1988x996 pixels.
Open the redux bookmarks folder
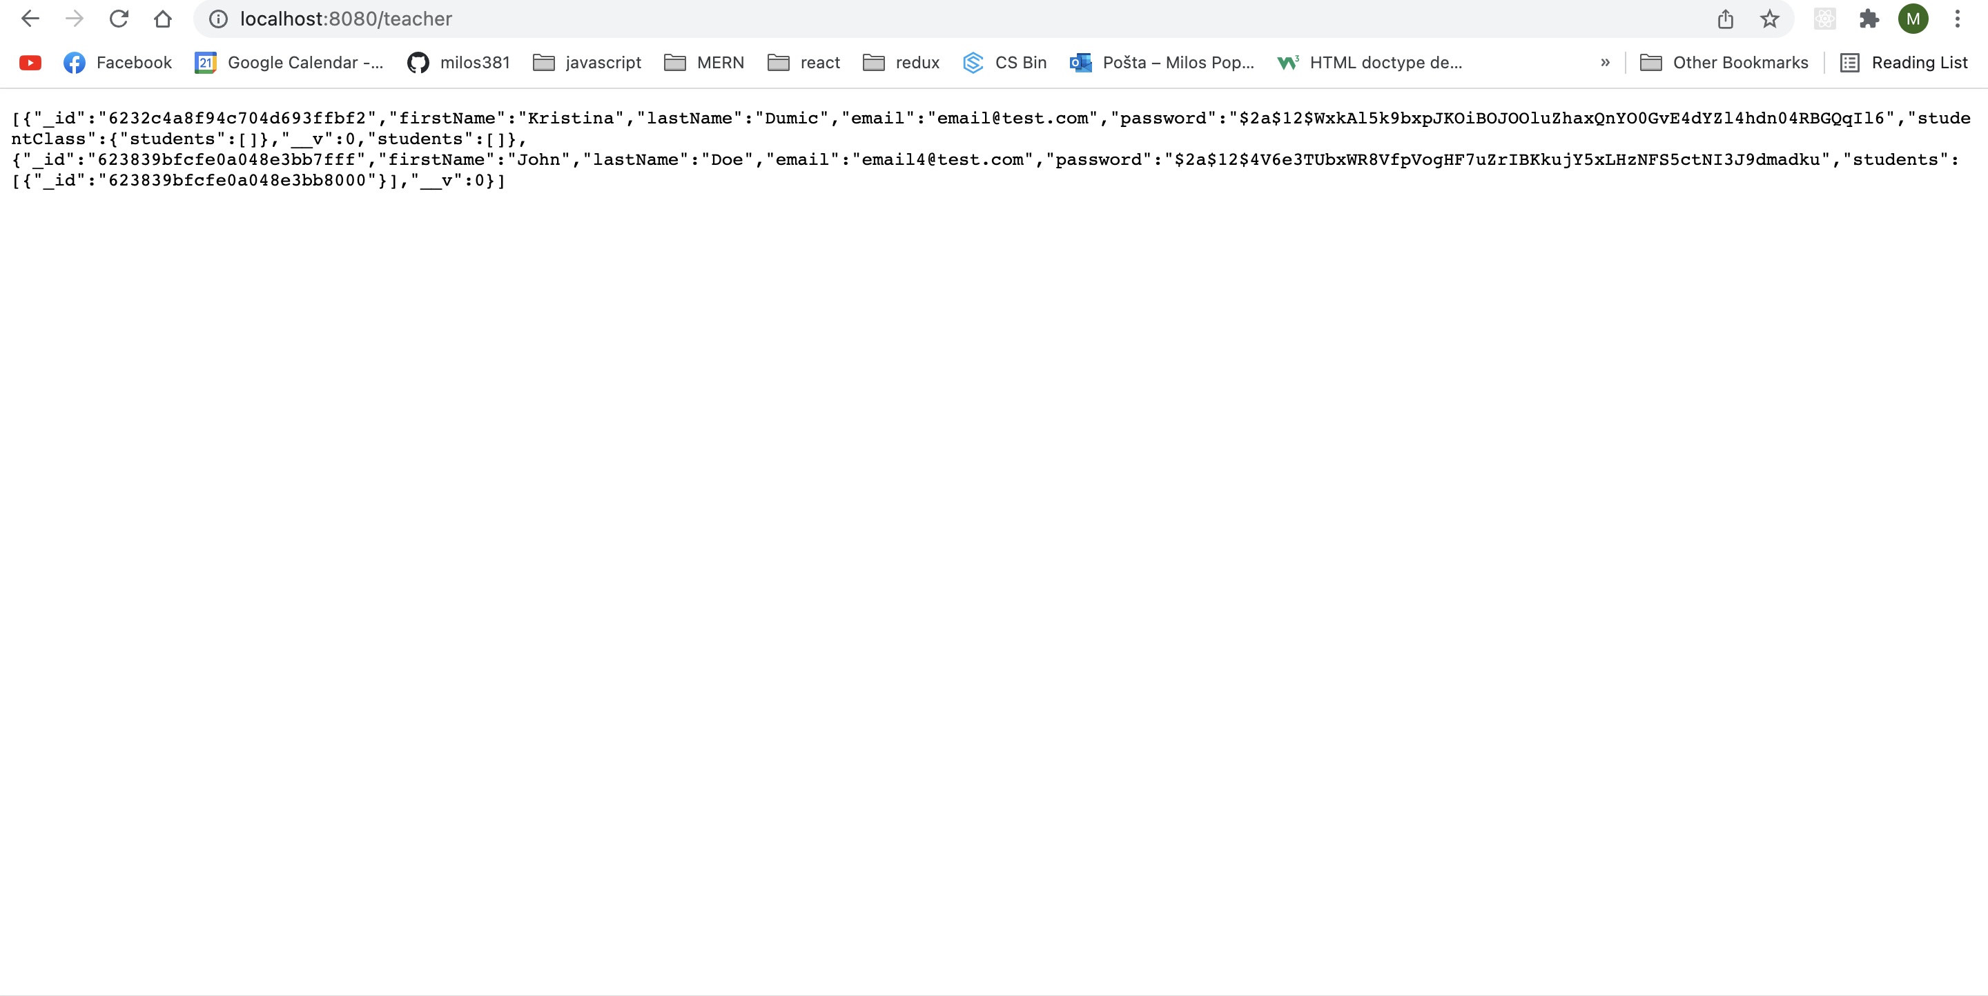[x=902, y=63]
